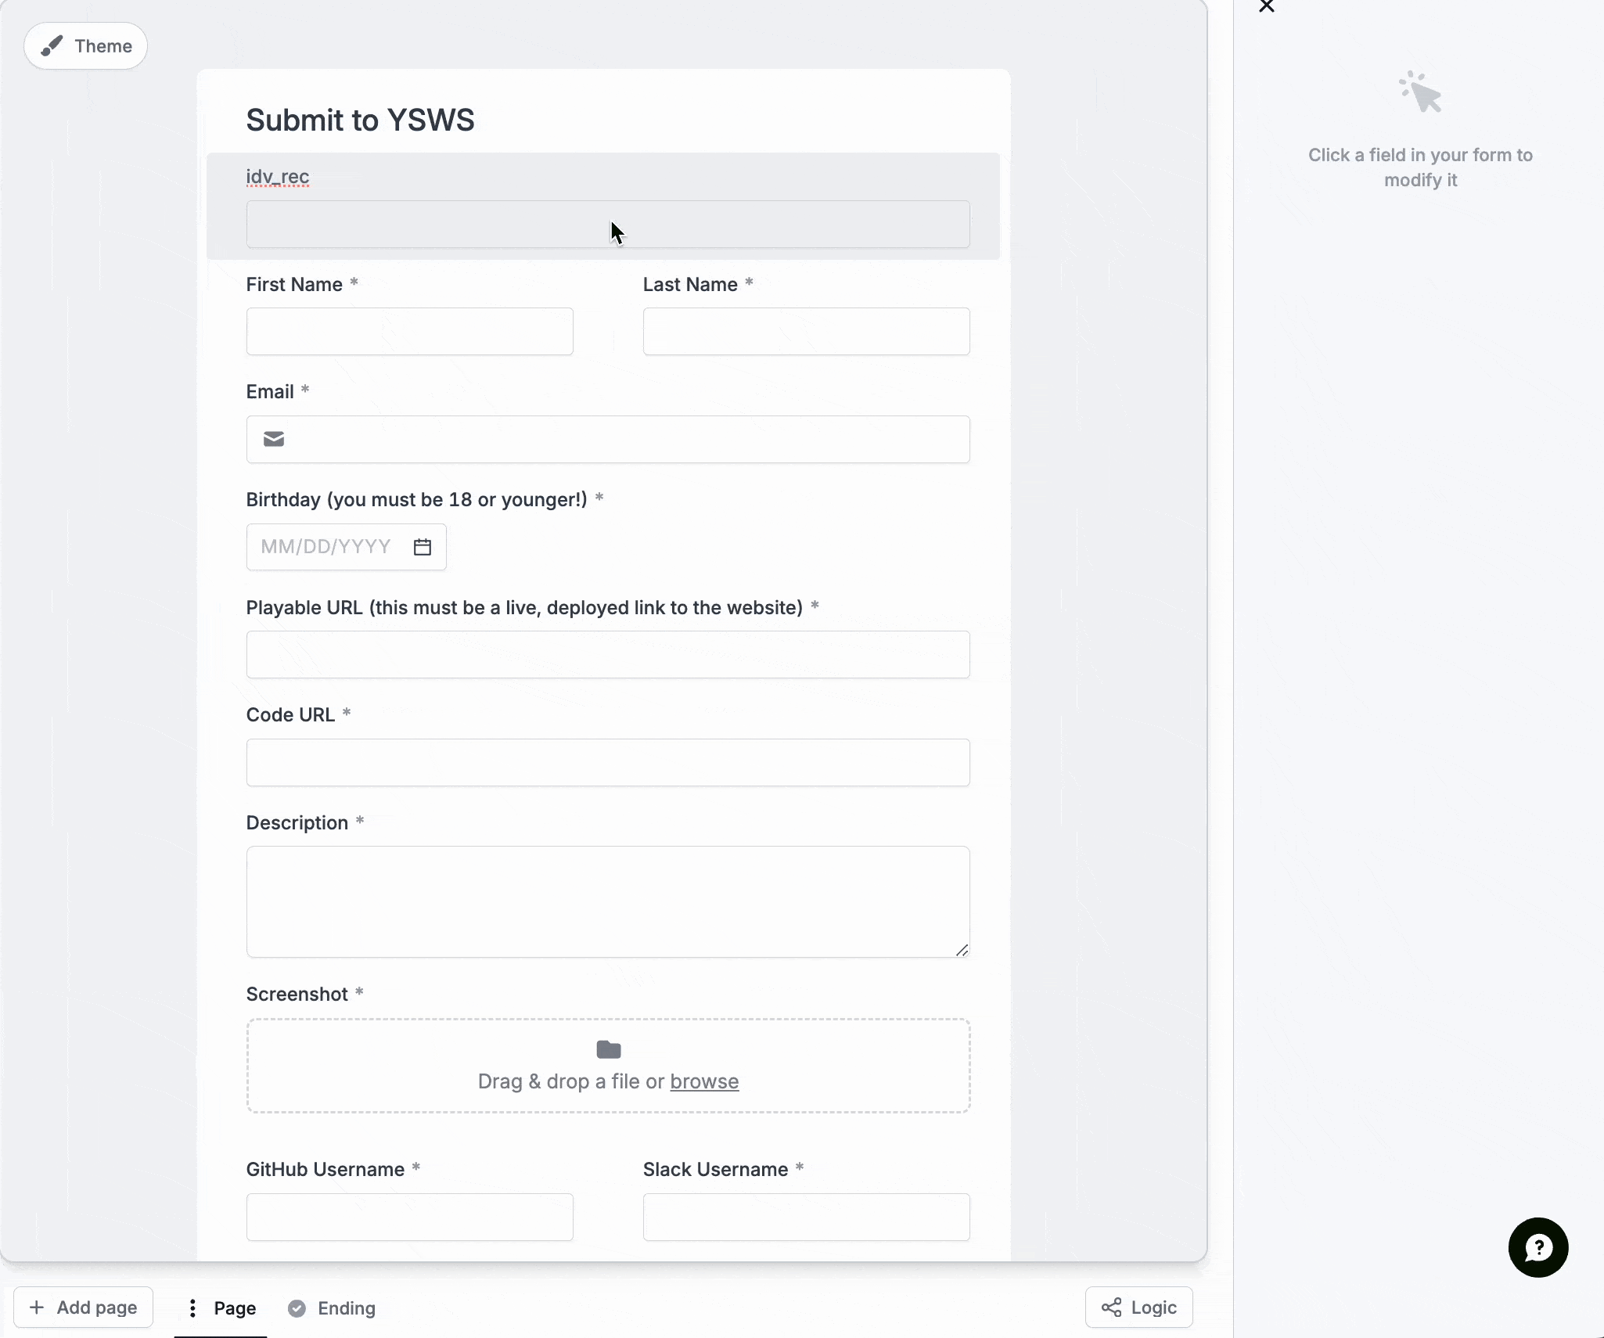
Task: Select the idv_rec field
Action: (x=607, y=225)
